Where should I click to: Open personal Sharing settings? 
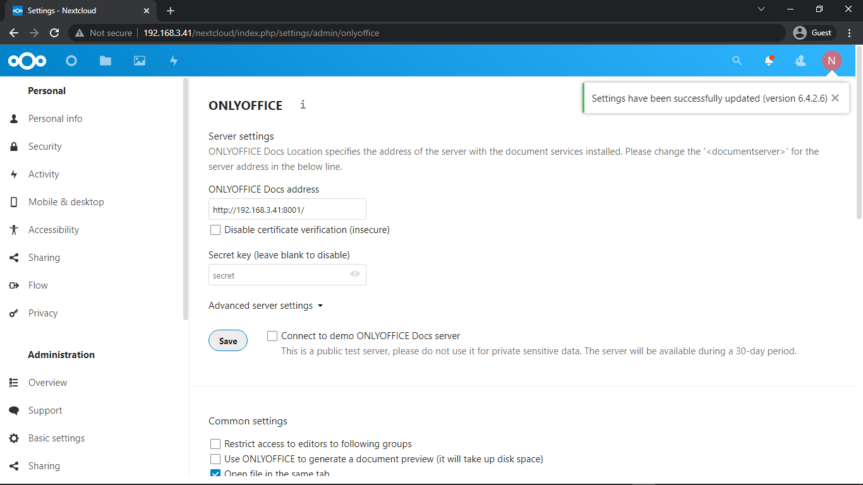click(44, 258)
